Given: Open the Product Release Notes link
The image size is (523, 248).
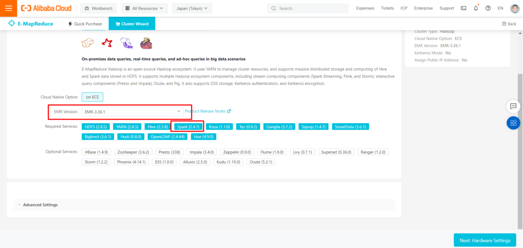Looking at the screenshot, I should tap(205, 111).
